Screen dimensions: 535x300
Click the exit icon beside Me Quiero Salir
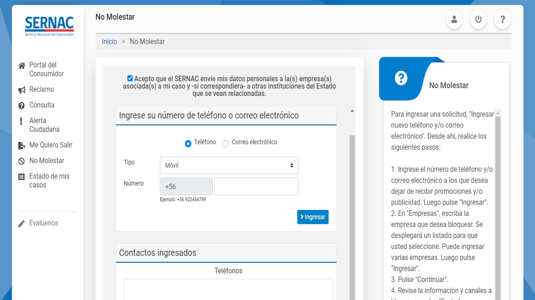[x=22, y=146]
